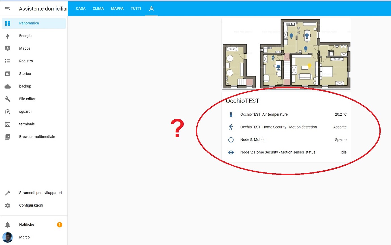Open the Strumenti per sviluppatori page
The width and height of the screenshot is (391, 245).
(x=40, y=193)
